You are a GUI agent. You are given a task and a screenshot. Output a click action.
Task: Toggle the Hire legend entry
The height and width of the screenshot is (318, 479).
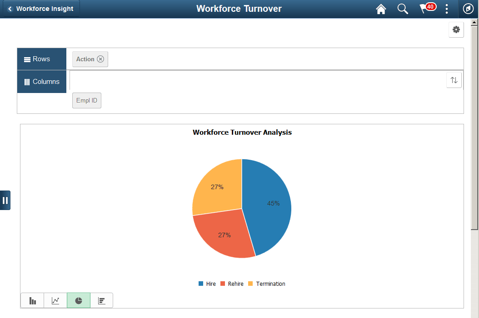pos(207,284)
